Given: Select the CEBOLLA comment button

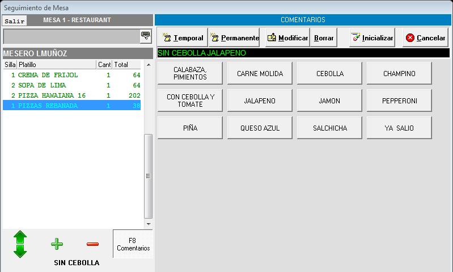Looking at the screenshot, I should point(329,73).
